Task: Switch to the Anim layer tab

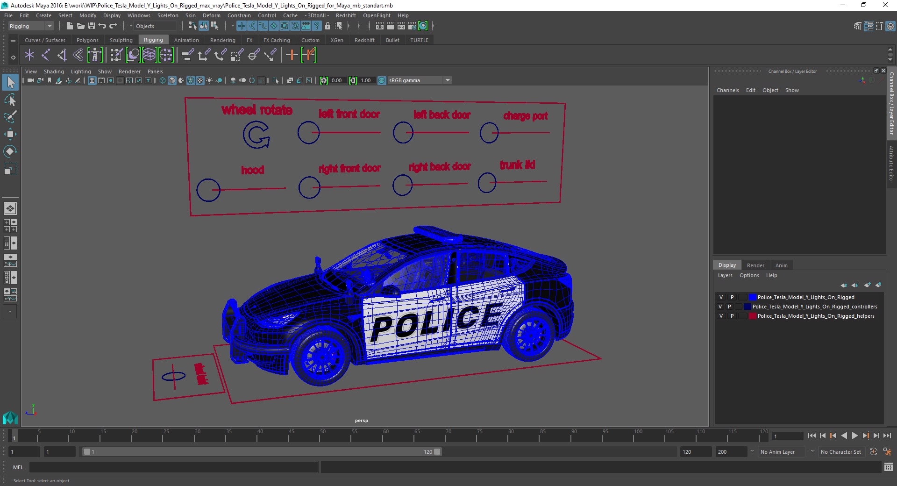Action: coord(782,265)
